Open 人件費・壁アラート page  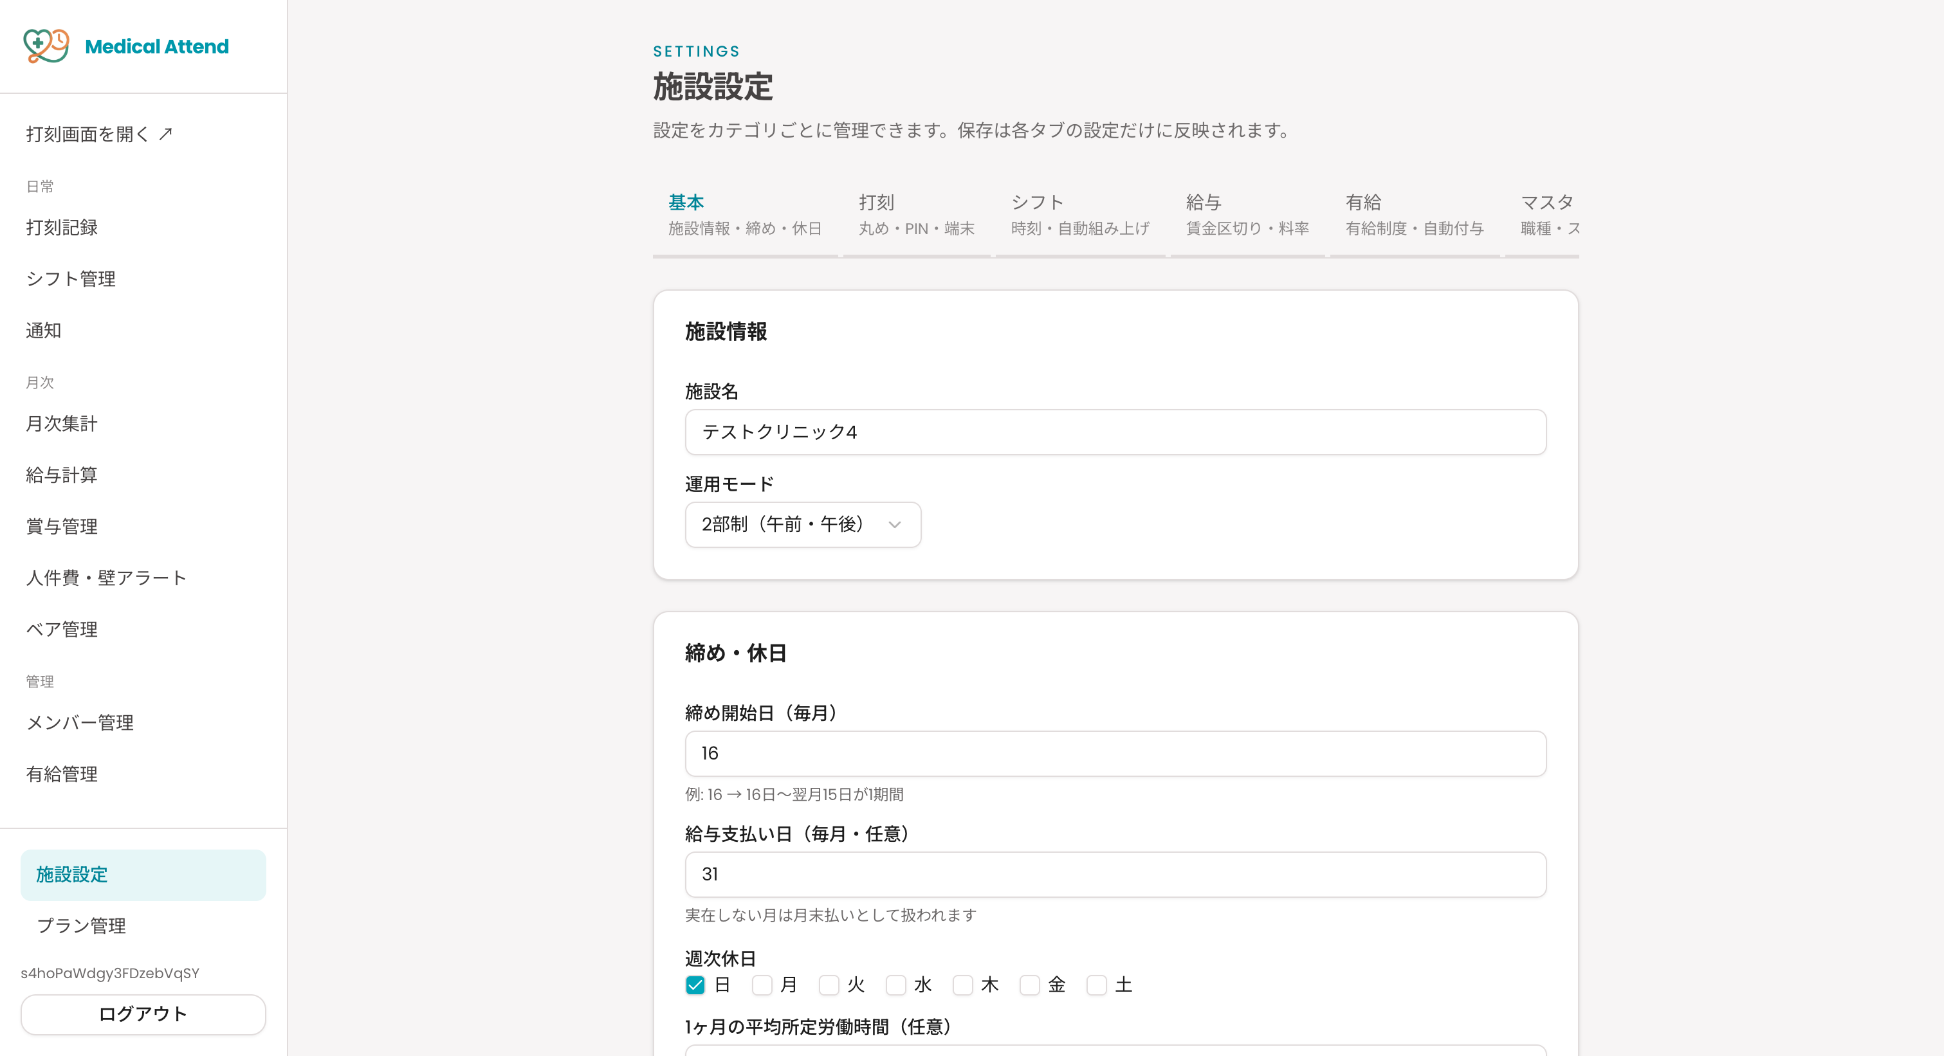pos(106,578)
